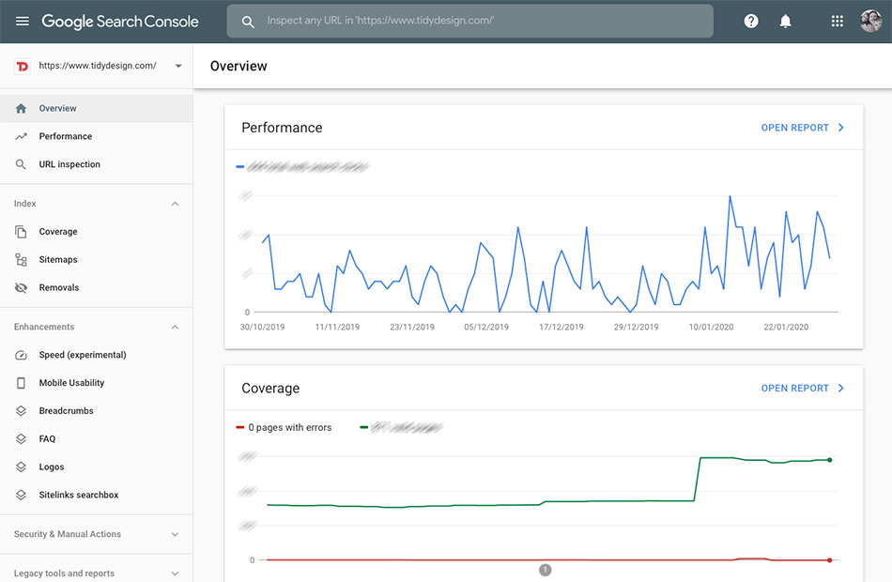Expand Legacy tools and reports section
Screen dimensions: 892x582
point(175,574)
